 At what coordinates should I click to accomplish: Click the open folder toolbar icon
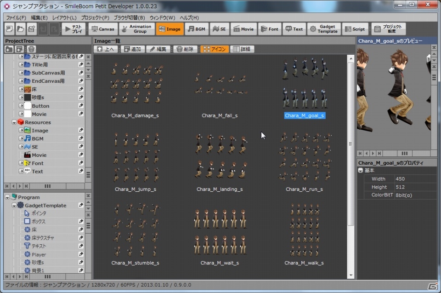click(20, 29)
